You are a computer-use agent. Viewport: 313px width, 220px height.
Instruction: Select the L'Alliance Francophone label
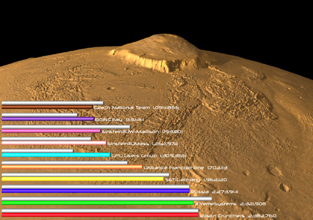pos(174,168)
